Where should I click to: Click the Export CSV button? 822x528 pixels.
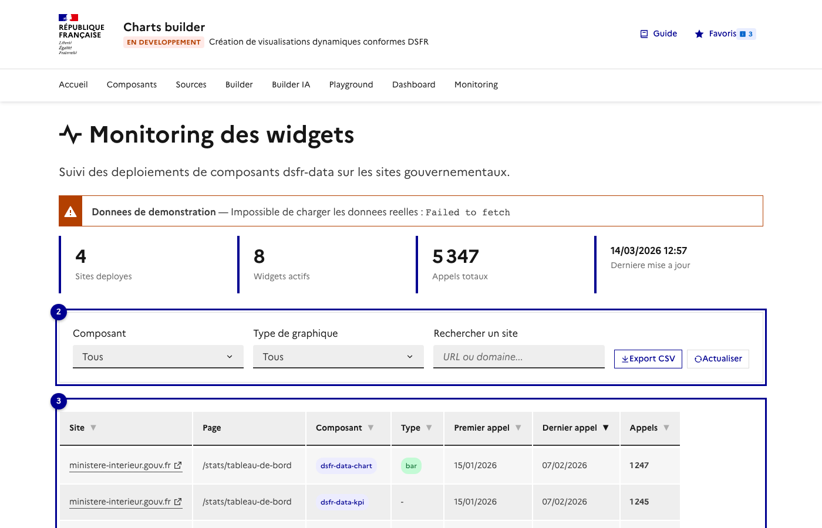click(x=648, y=358)
